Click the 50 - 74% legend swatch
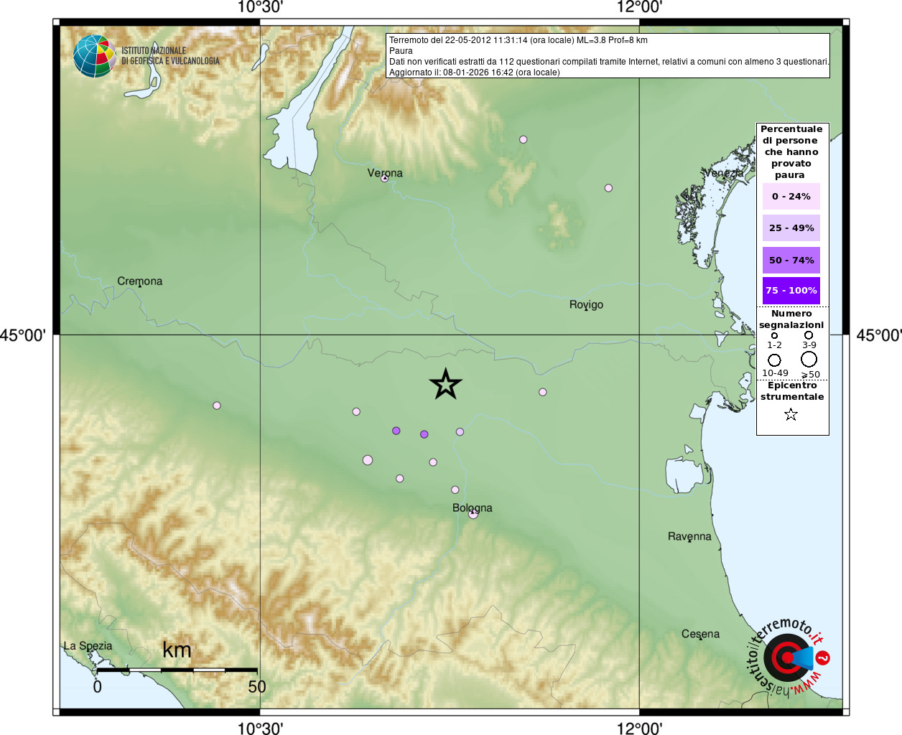This screenshot has width=902, height=735. (x=791, y=260)
